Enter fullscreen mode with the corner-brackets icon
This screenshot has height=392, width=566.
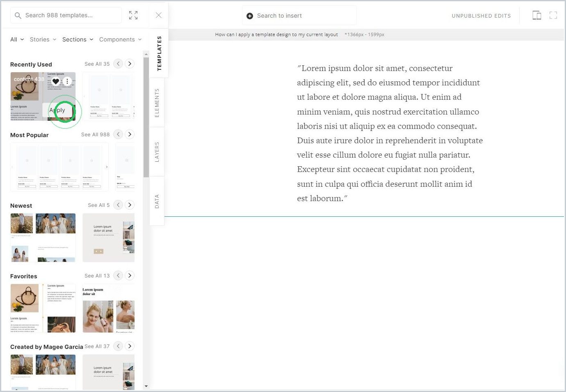553,16
